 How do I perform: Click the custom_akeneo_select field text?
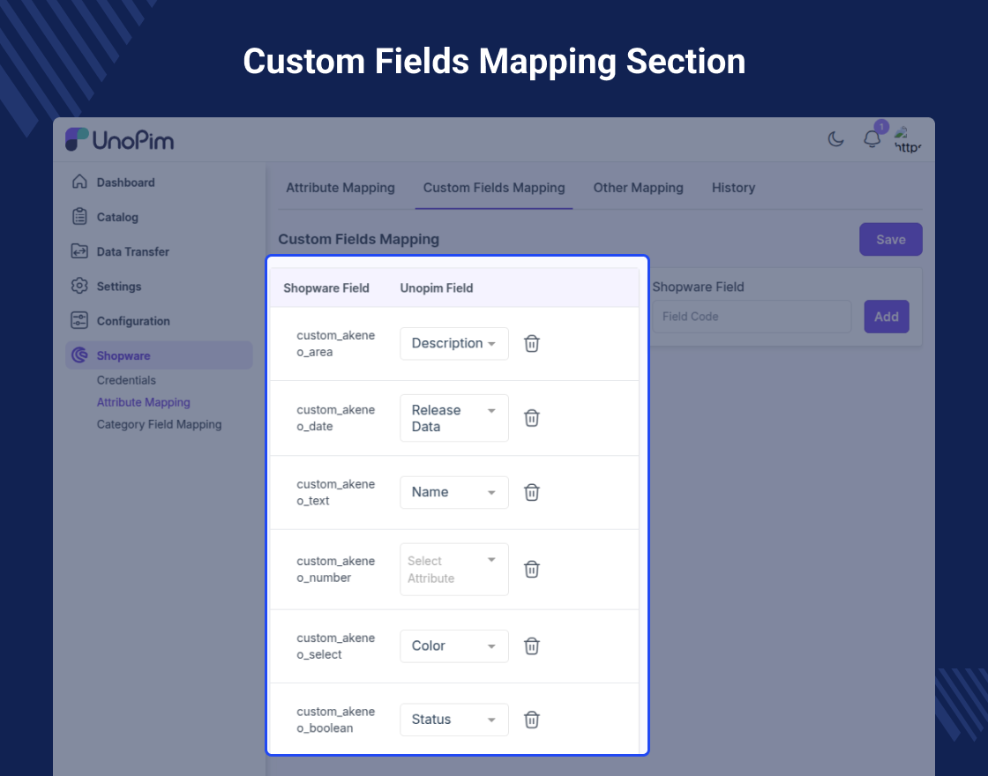335,646
